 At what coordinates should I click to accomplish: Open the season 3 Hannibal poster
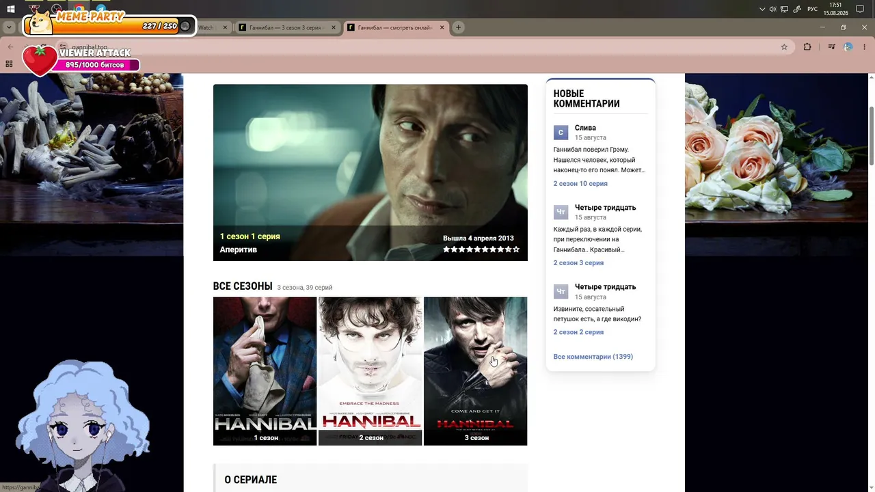[476, 371]
